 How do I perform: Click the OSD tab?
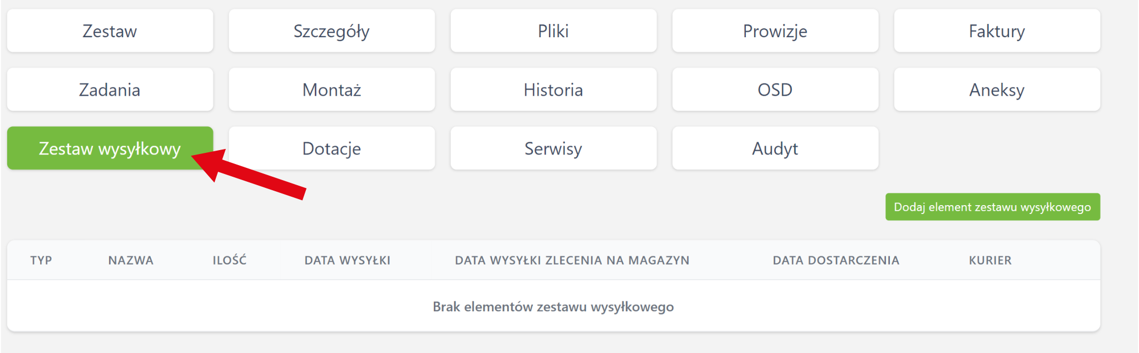(775, 90)
